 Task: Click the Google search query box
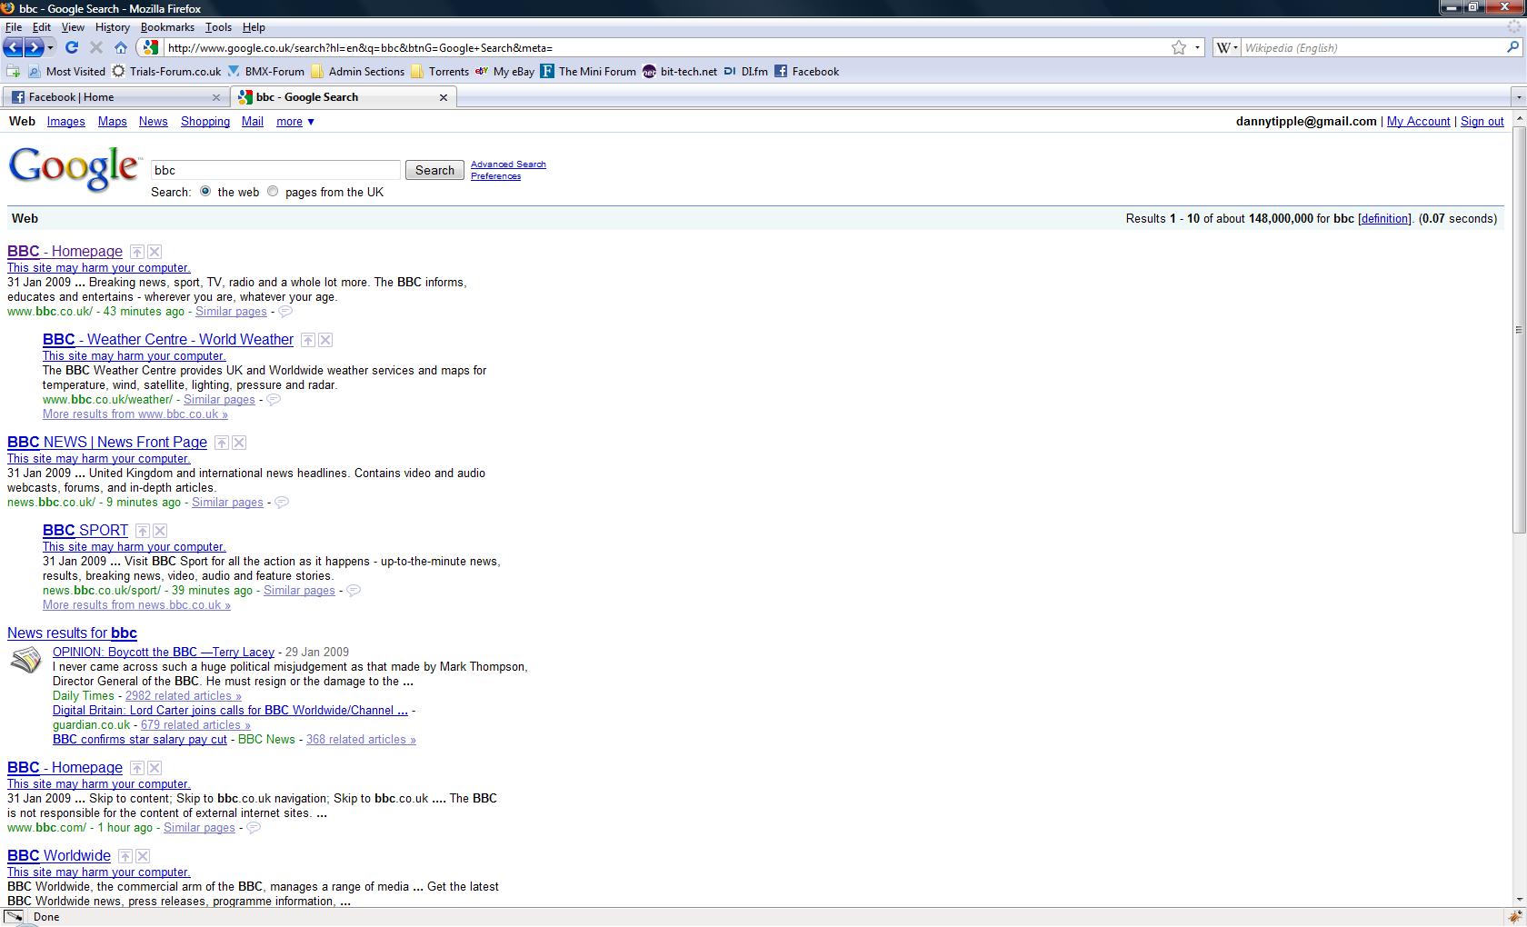(x=275, y=170)
